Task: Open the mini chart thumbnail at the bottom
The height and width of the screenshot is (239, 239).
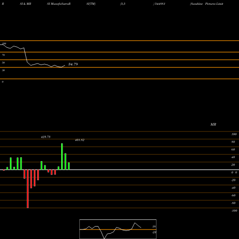Action: point(118,229)
